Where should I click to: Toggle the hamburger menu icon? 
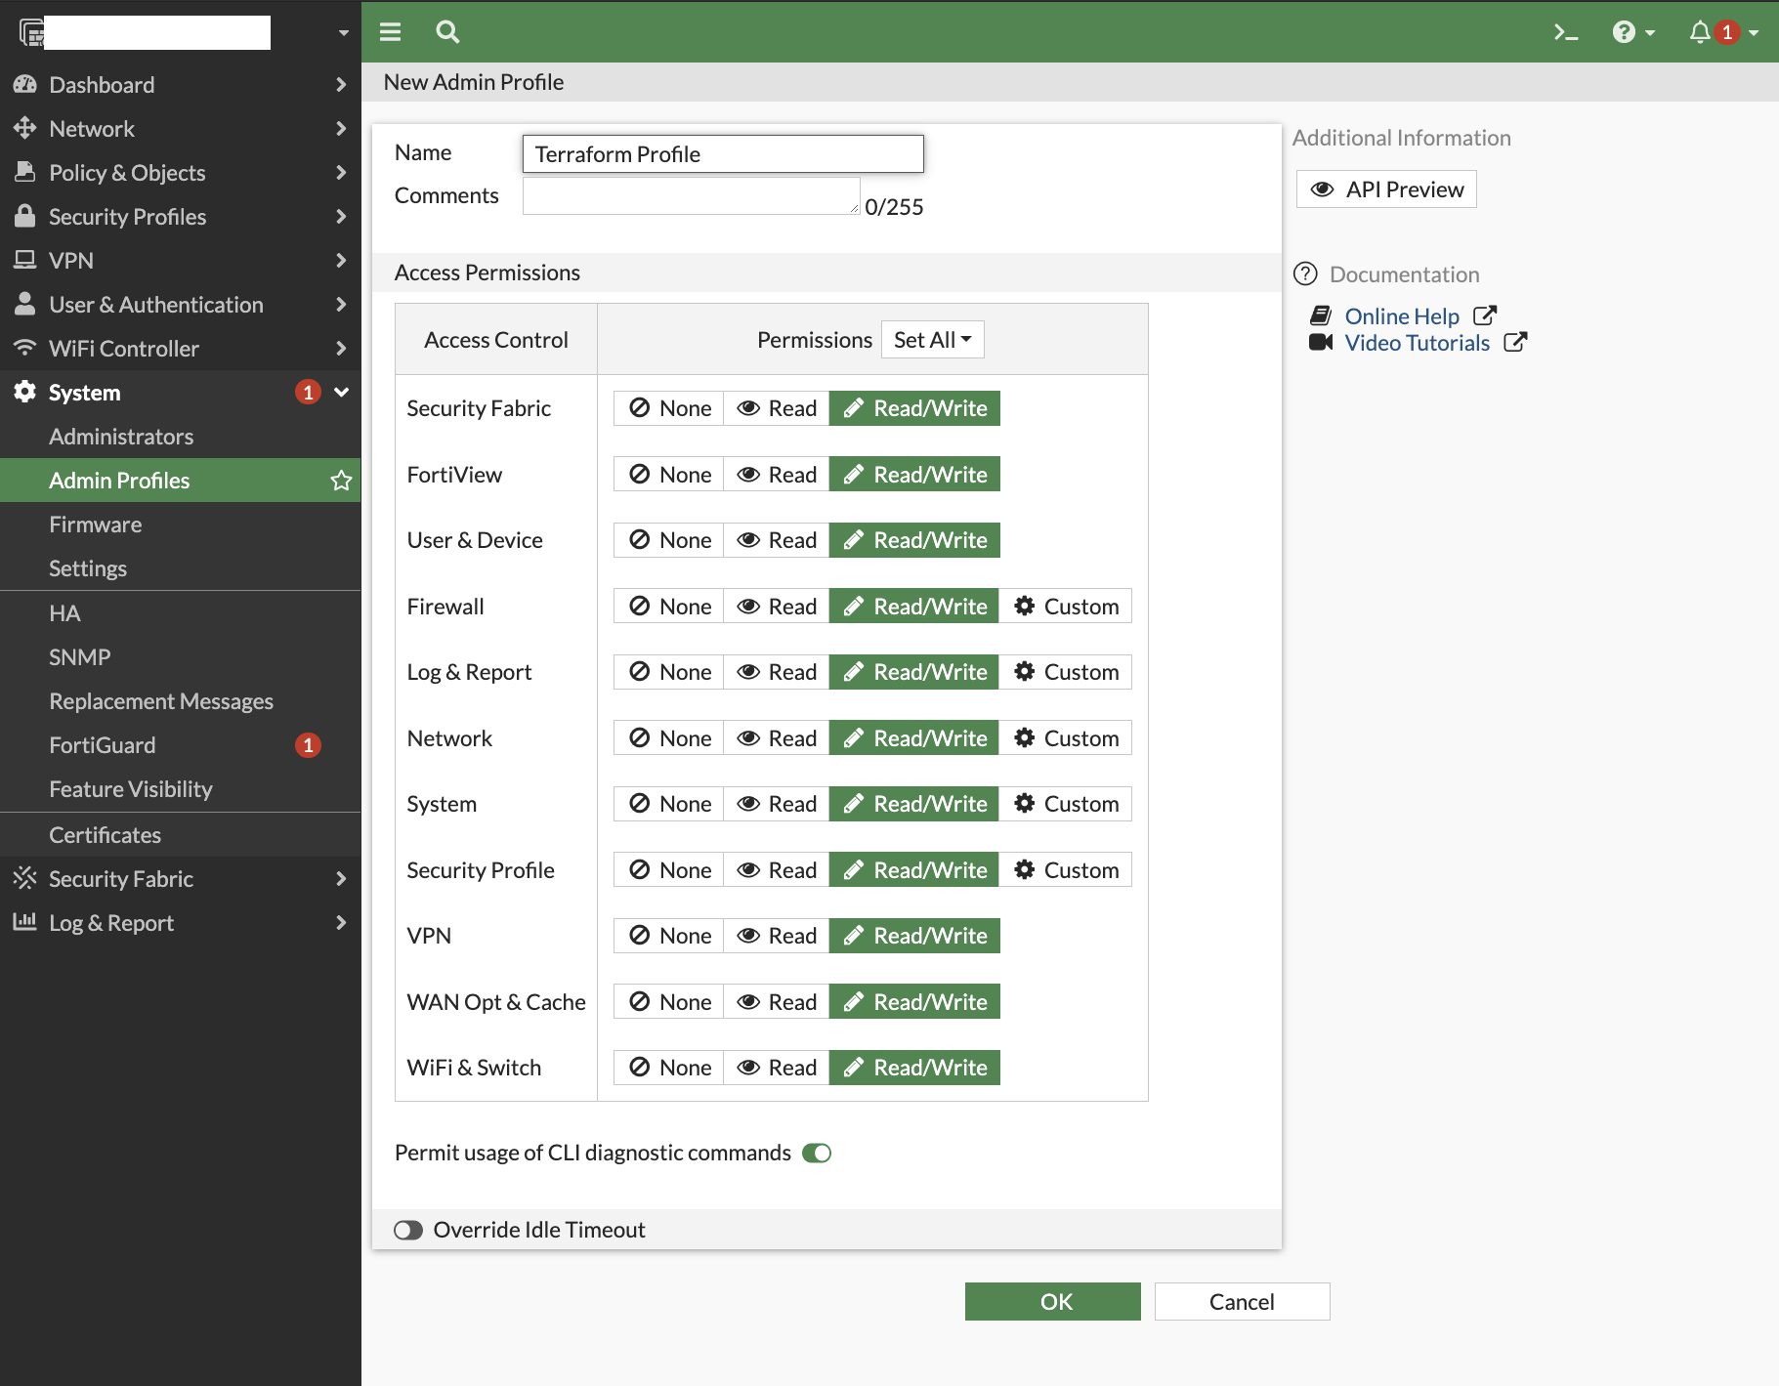[391, 32]
